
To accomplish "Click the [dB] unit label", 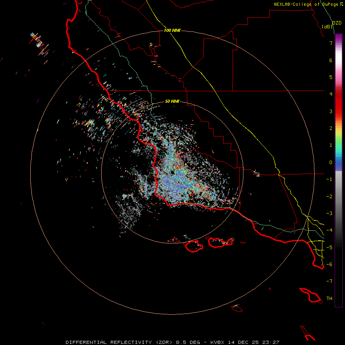I will (327, 26).
